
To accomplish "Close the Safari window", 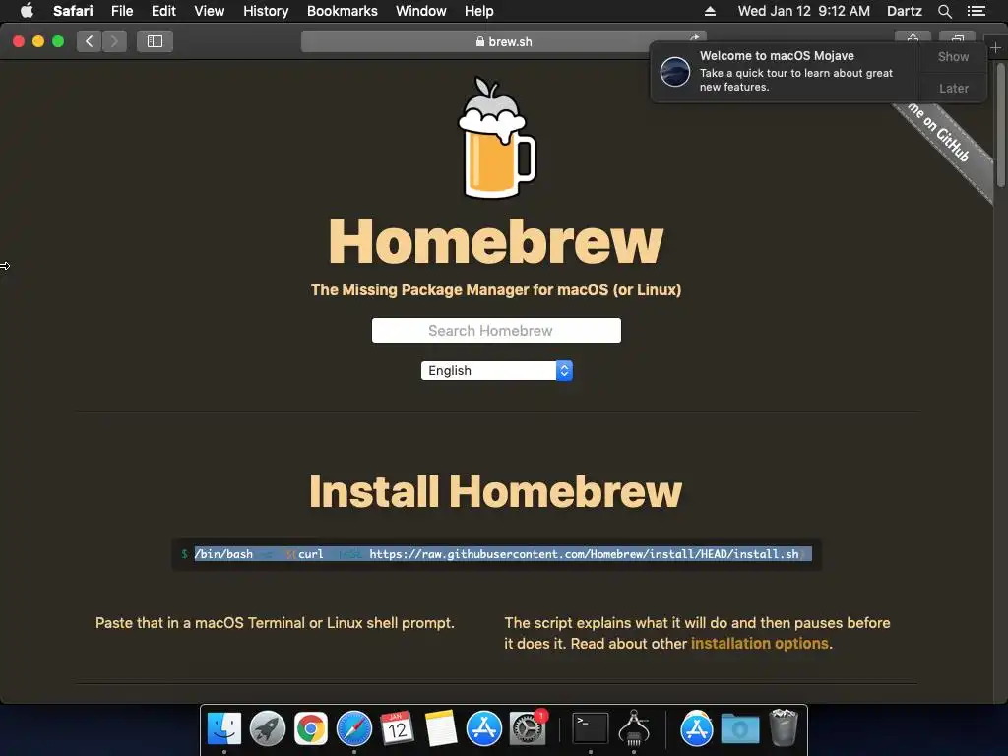I will 19,41.
